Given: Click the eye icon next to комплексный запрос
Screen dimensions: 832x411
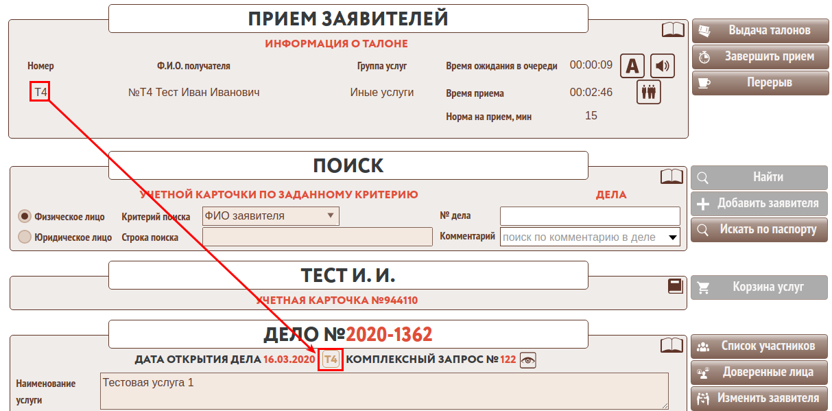Looking at the screenshot, I should click(x=527, y=360).
